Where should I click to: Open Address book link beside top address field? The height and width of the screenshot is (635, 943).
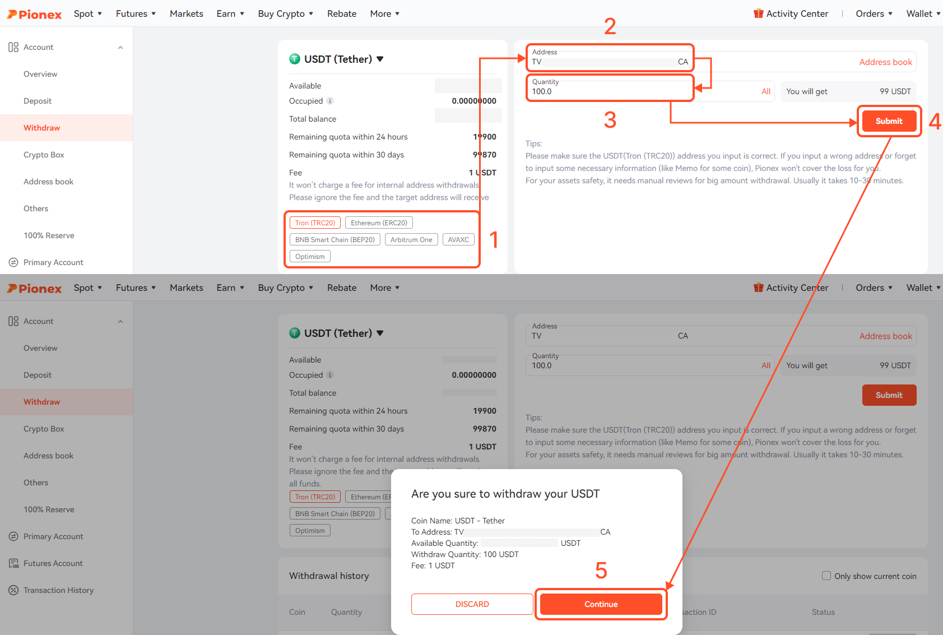point(885,62)
